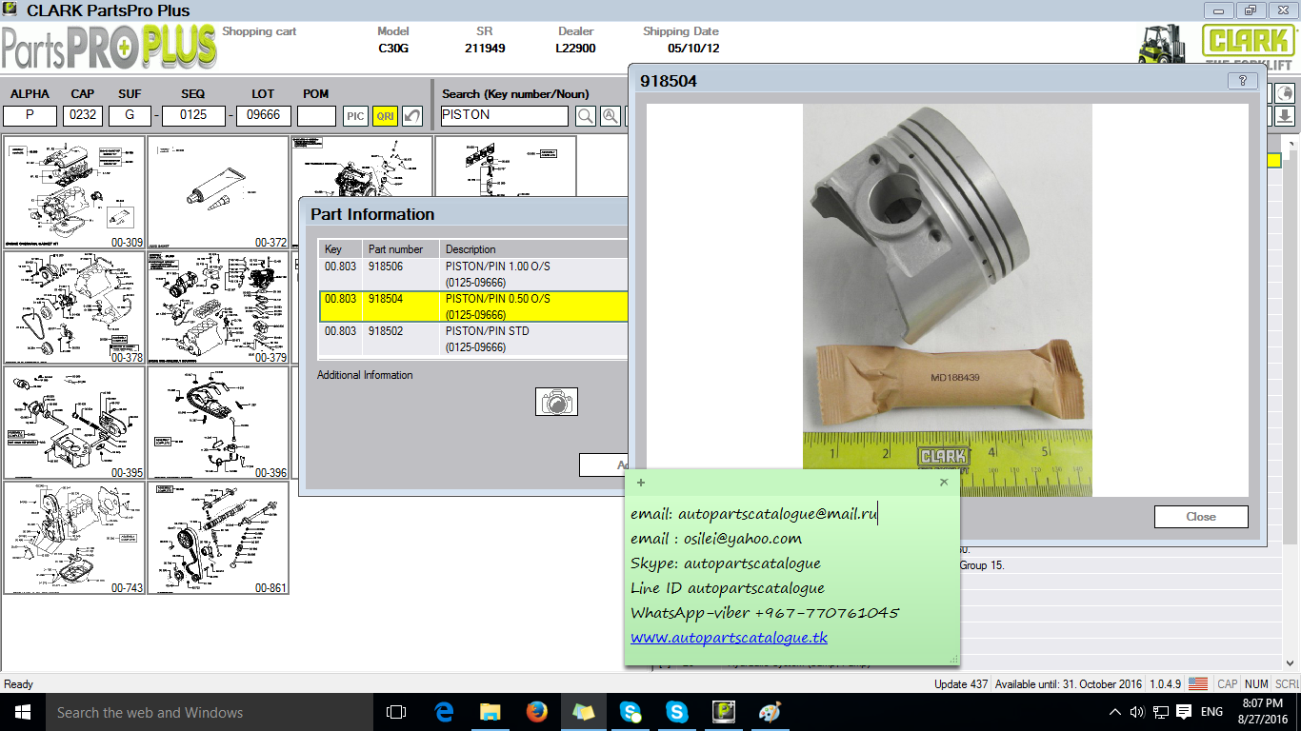Screen dimensions: 1301x731
Task: Click the ENG language indicator
Action: pos(1211,712)
